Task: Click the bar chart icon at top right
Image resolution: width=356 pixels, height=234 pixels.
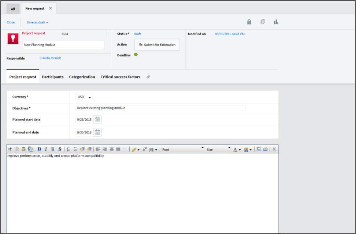Action: pos(276,22)
